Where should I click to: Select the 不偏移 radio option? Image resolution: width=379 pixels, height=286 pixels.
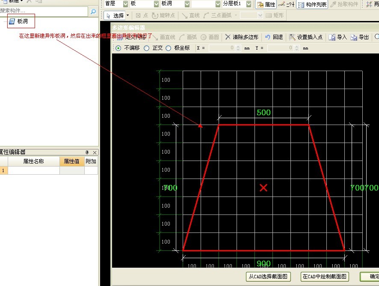[x=118, y=48]
